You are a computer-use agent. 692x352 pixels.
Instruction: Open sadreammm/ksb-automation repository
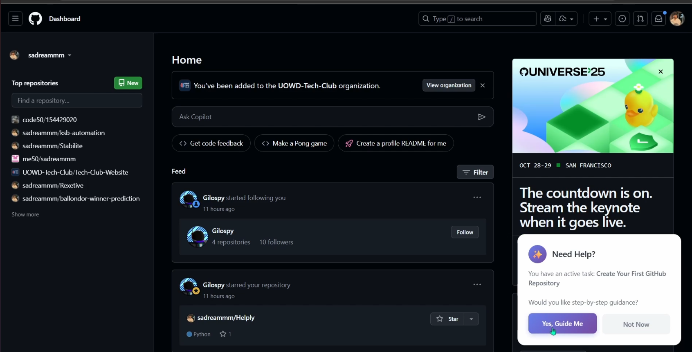(63, 133)
